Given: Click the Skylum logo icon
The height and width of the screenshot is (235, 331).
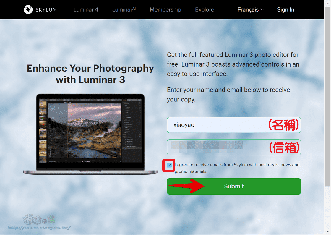Looking at the screenshot, I should (28, 9).
